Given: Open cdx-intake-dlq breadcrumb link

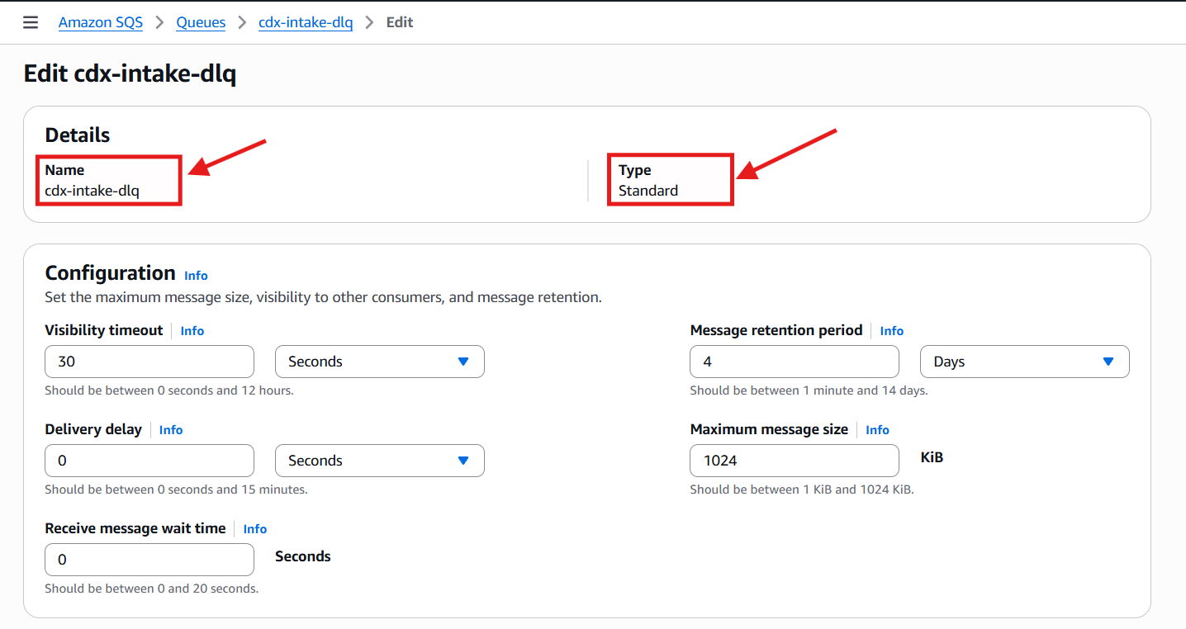Looking at the screenshot, I should (306, 22).
